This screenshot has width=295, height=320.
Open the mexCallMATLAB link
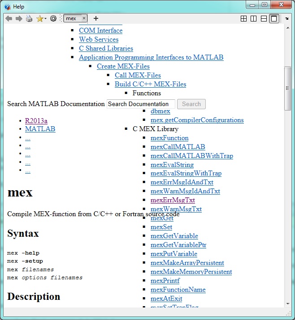[x=178, y=147]
